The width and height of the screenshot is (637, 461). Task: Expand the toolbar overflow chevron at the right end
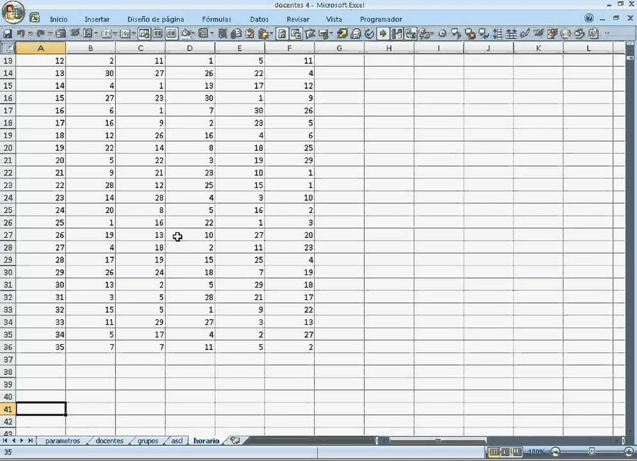(608, 34)
